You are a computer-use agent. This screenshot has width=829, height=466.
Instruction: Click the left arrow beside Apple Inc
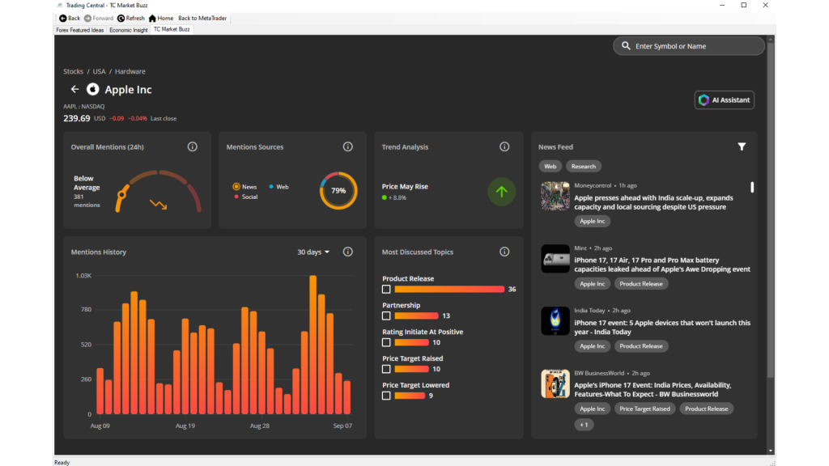click(x=74, y=89)
